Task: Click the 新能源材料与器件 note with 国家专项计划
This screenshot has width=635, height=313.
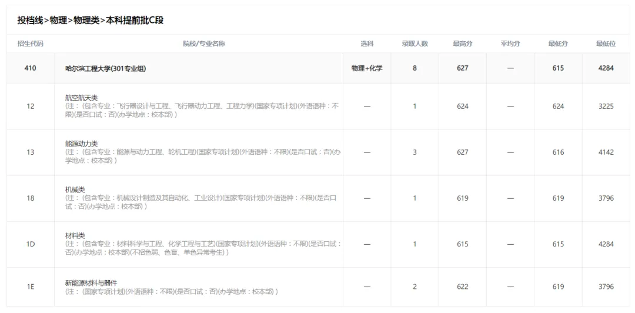Action: [x=171, y=291]
